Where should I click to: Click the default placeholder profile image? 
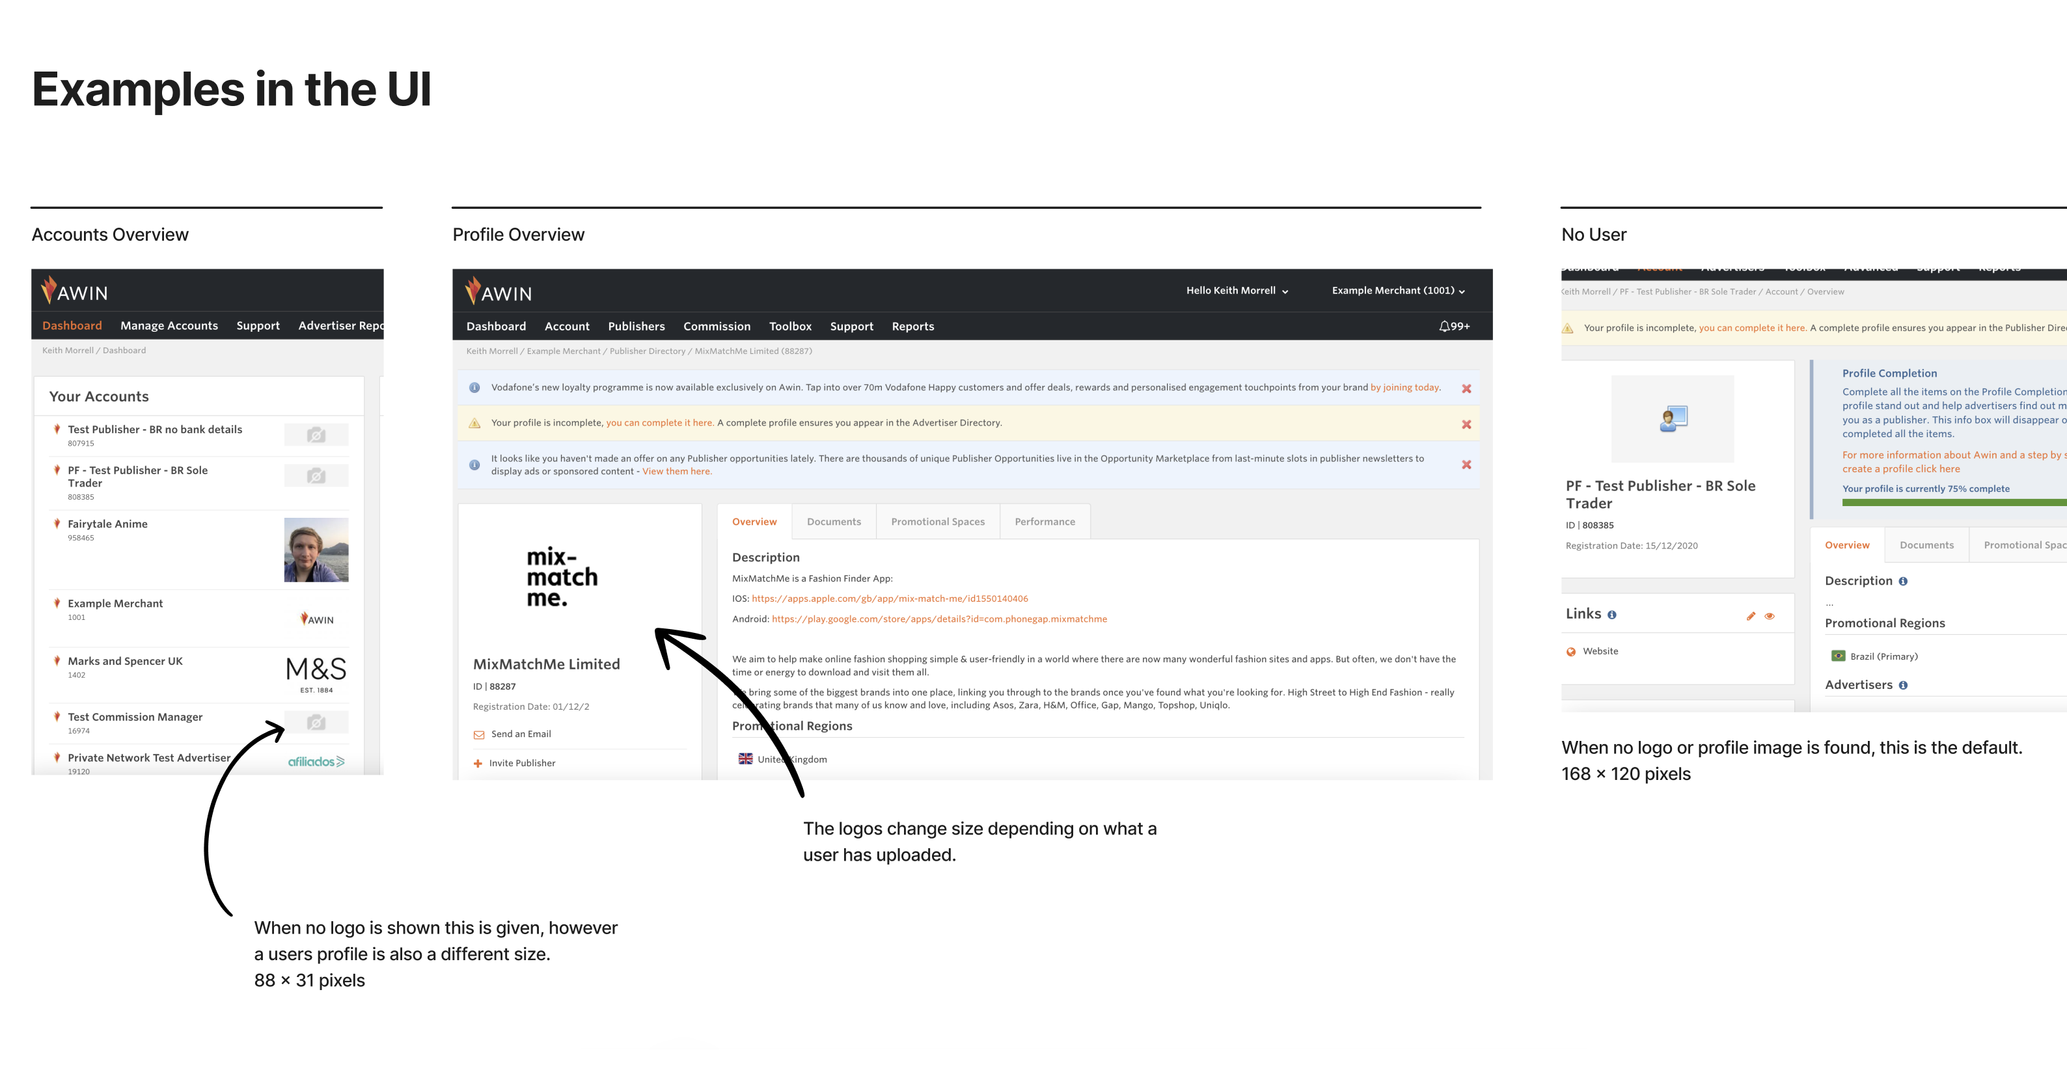click(1672, 419)
